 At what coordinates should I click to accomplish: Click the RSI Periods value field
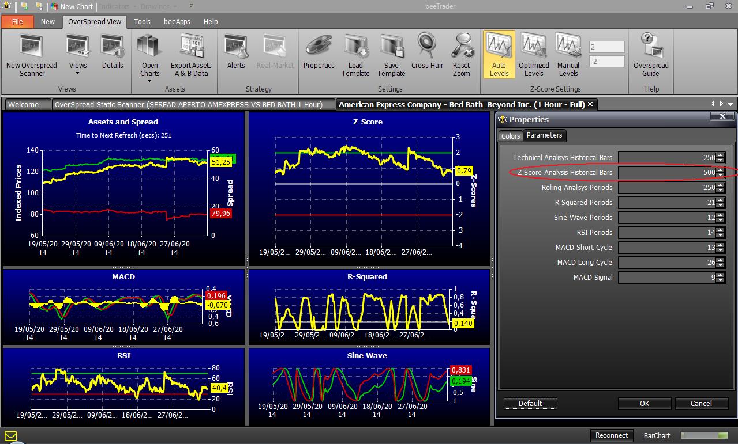[x=667, y=233]
